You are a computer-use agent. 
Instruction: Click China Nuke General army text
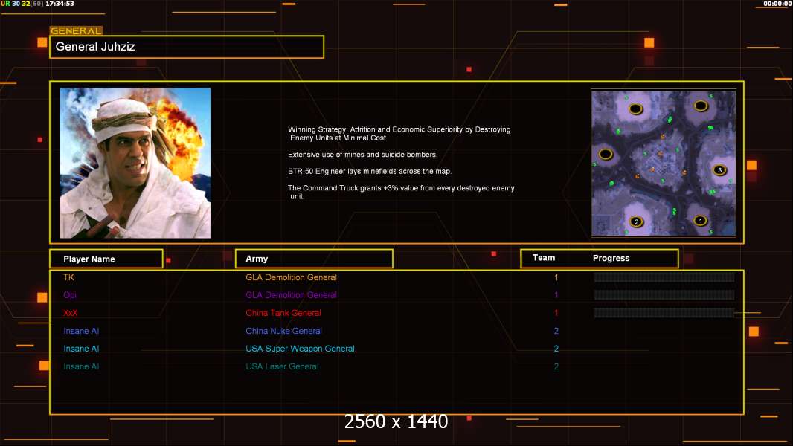pos(283,331)
